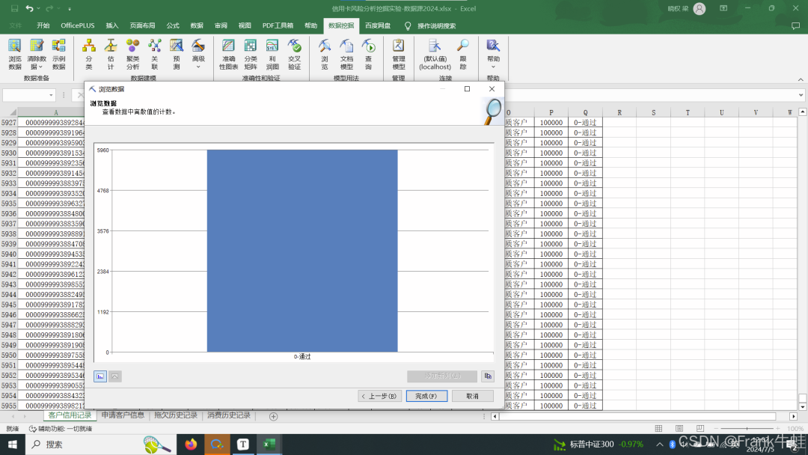Launch the 聚类分析 (Cluster) tool
The width and height of the screenshot is (808, 455).
tap(132, 53)
